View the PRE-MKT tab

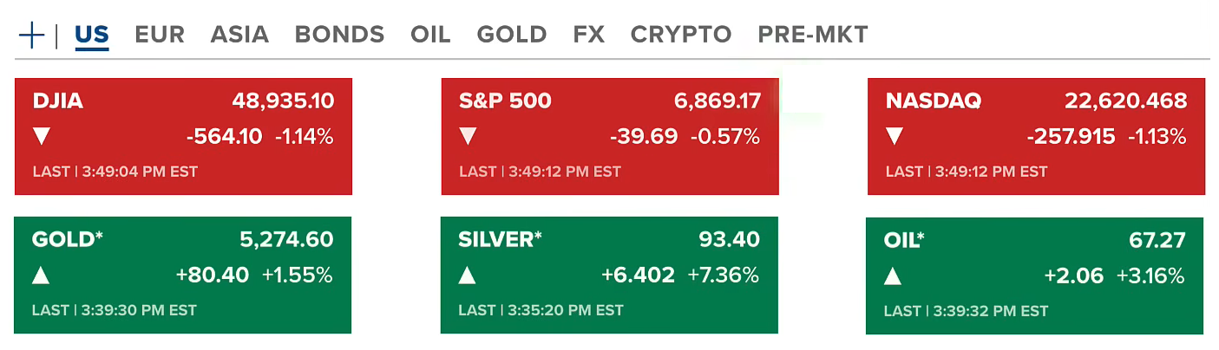point(813,35)
